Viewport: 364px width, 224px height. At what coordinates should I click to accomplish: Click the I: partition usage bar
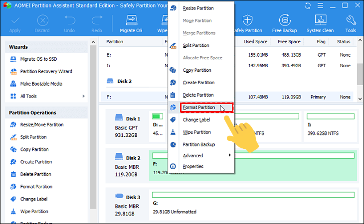coord(331,116)
